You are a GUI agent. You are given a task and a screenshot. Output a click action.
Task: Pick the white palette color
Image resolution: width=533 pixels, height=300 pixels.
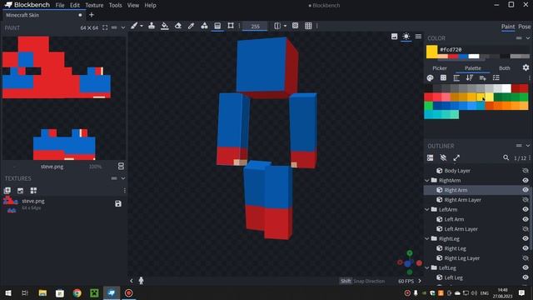[x=506, y=88]
